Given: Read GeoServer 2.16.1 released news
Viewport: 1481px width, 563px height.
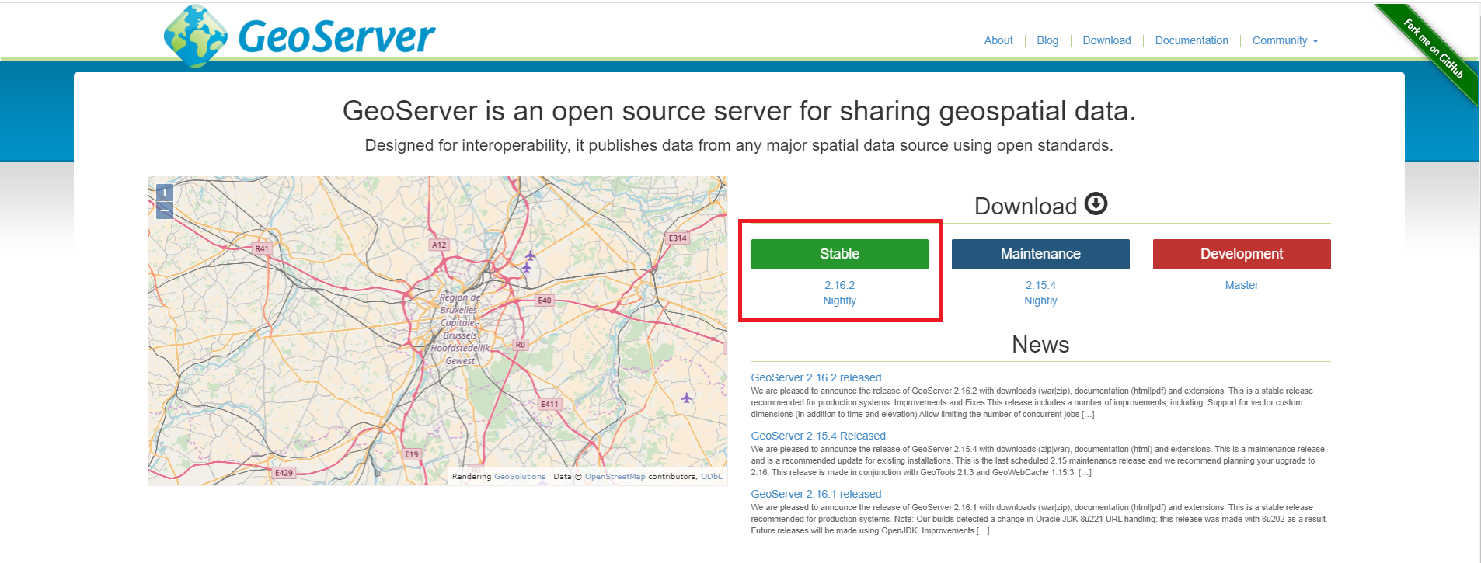Looking at the screenshot, I should click(x=816, y=494).
